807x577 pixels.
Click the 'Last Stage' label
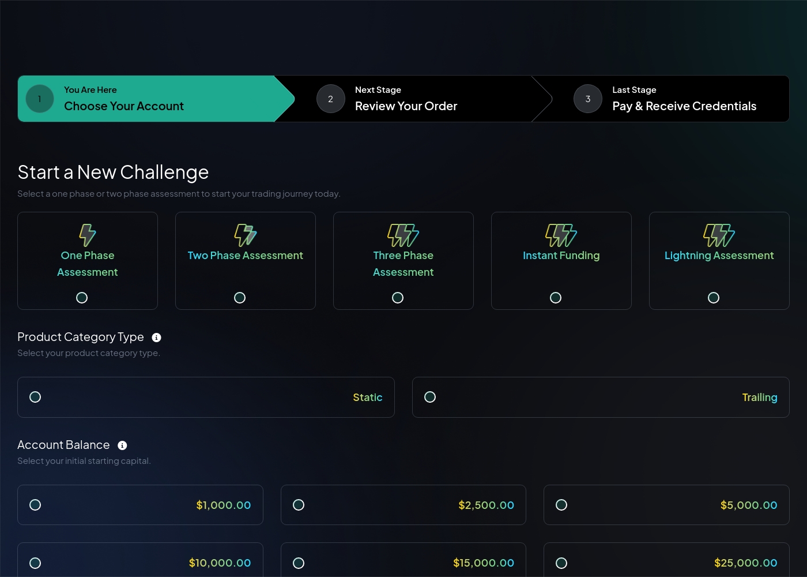634,90
